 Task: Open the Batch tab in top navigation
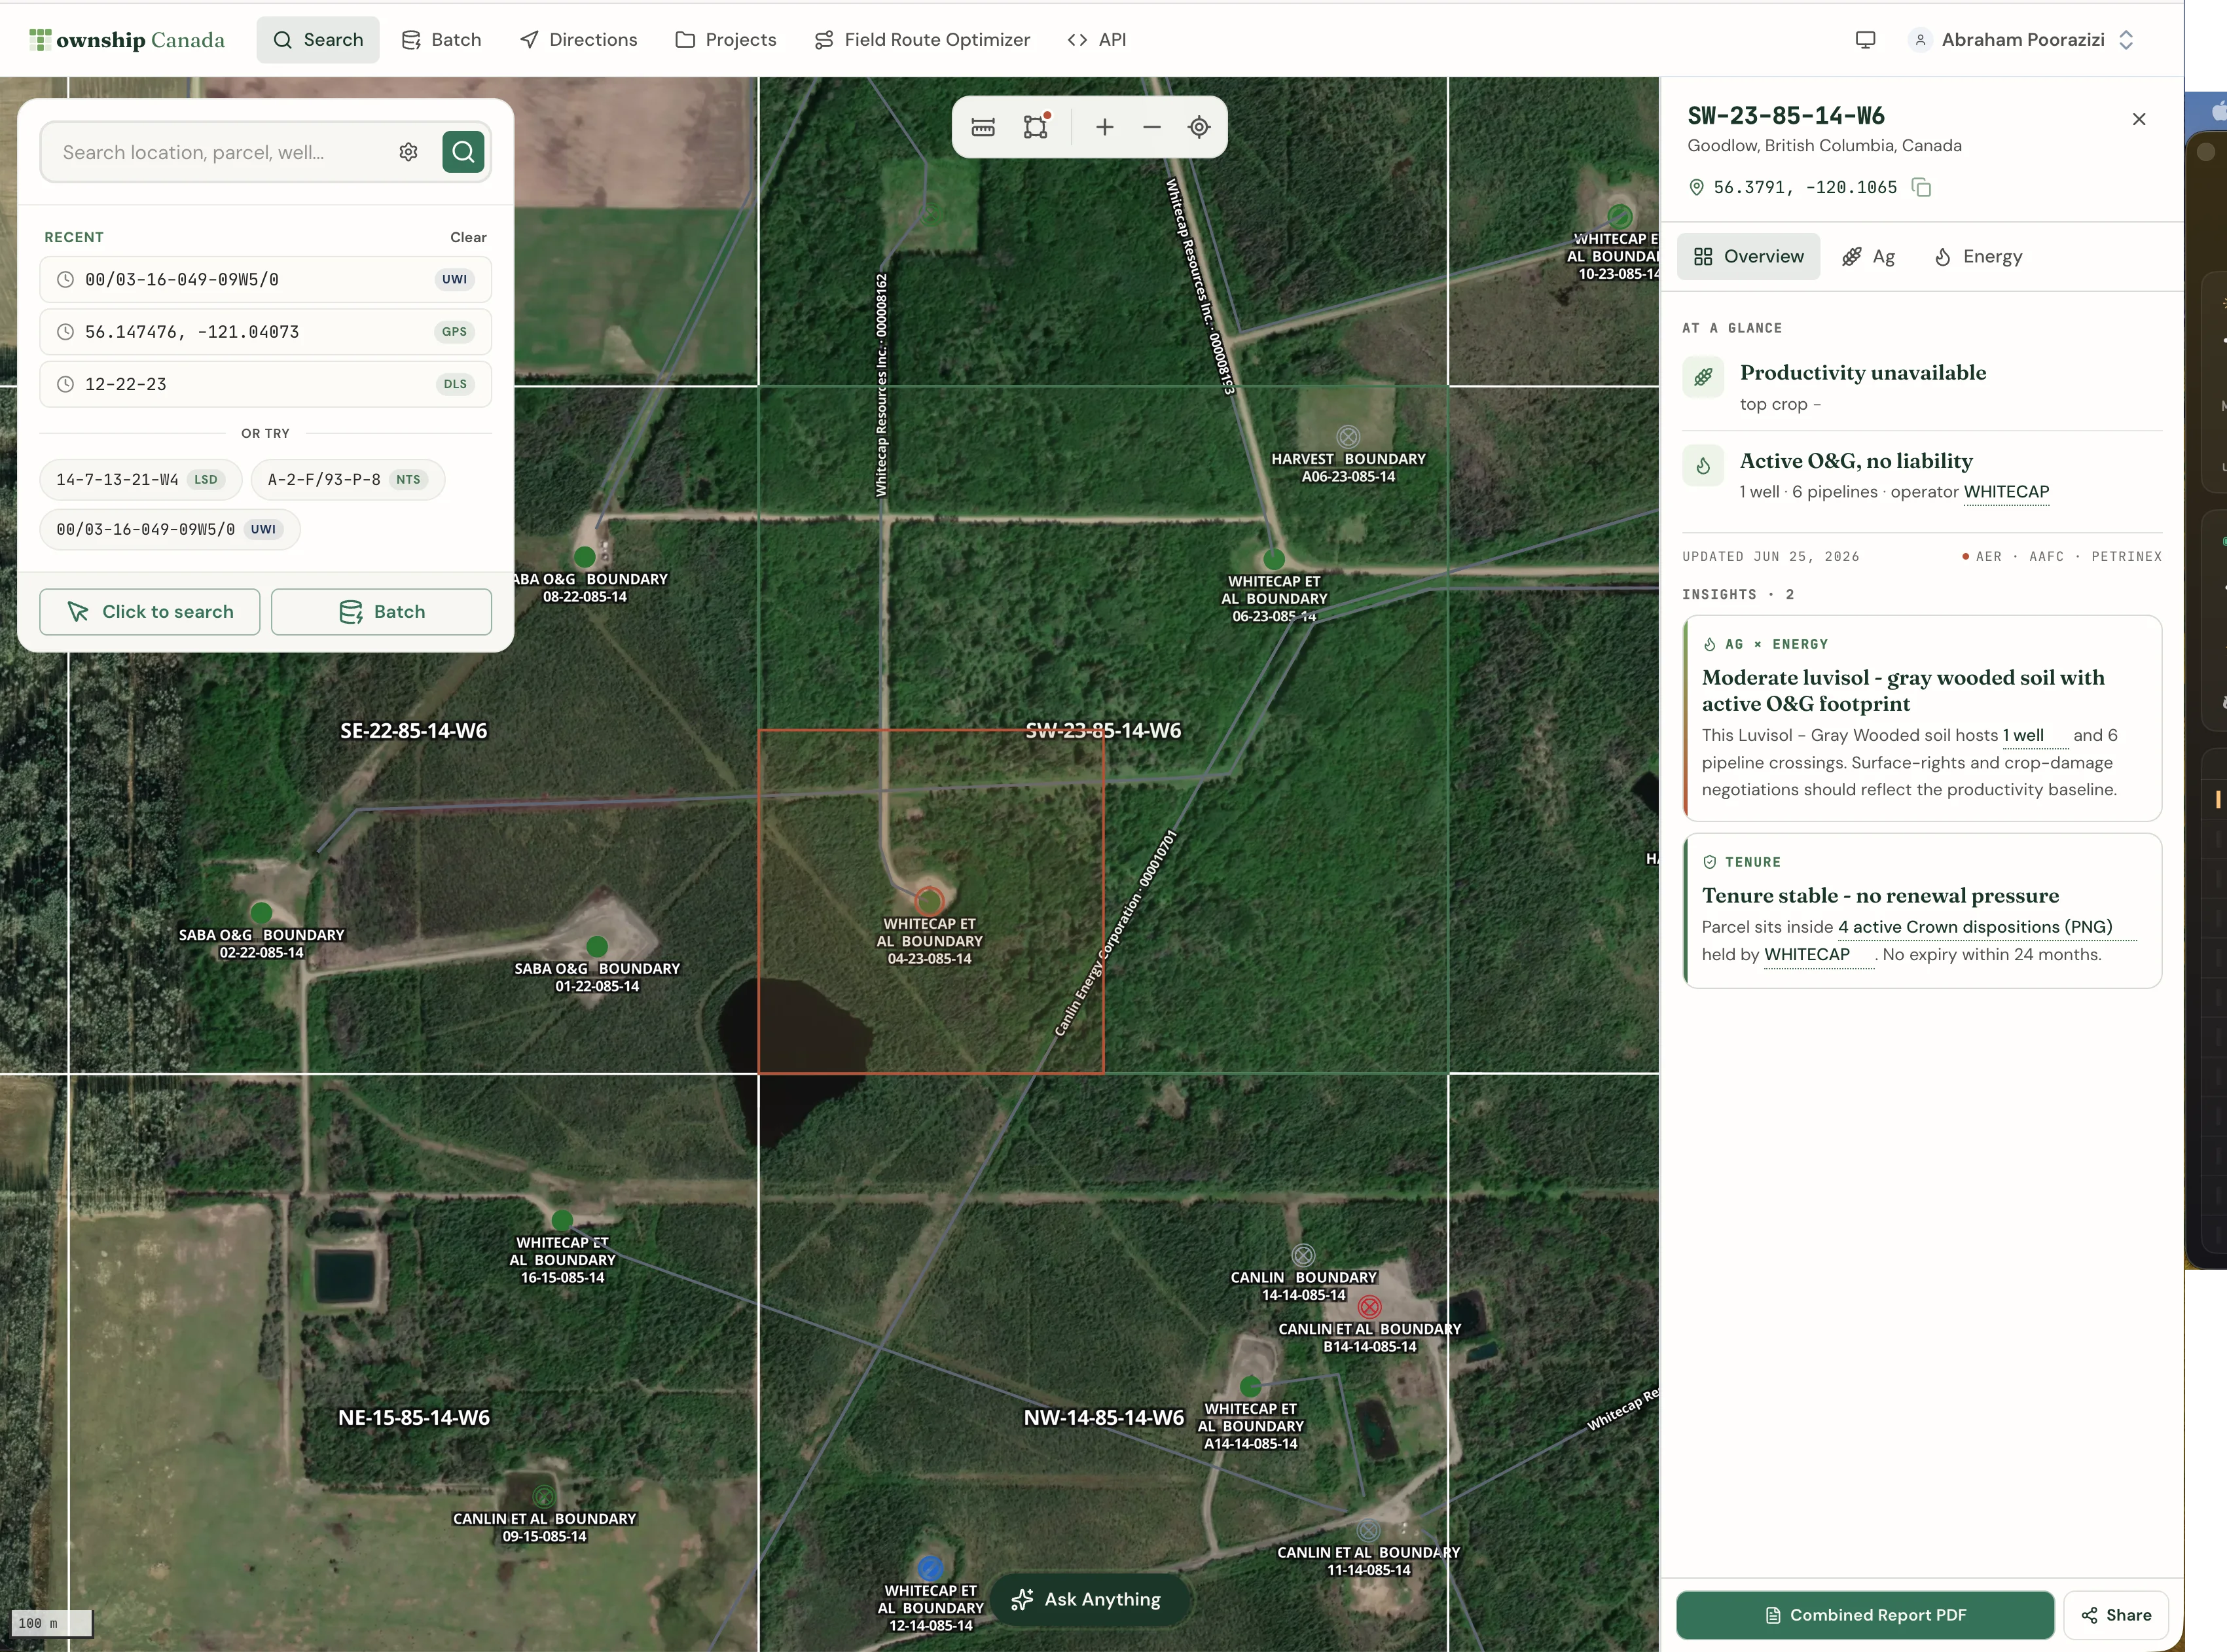[x=441, y=40]
